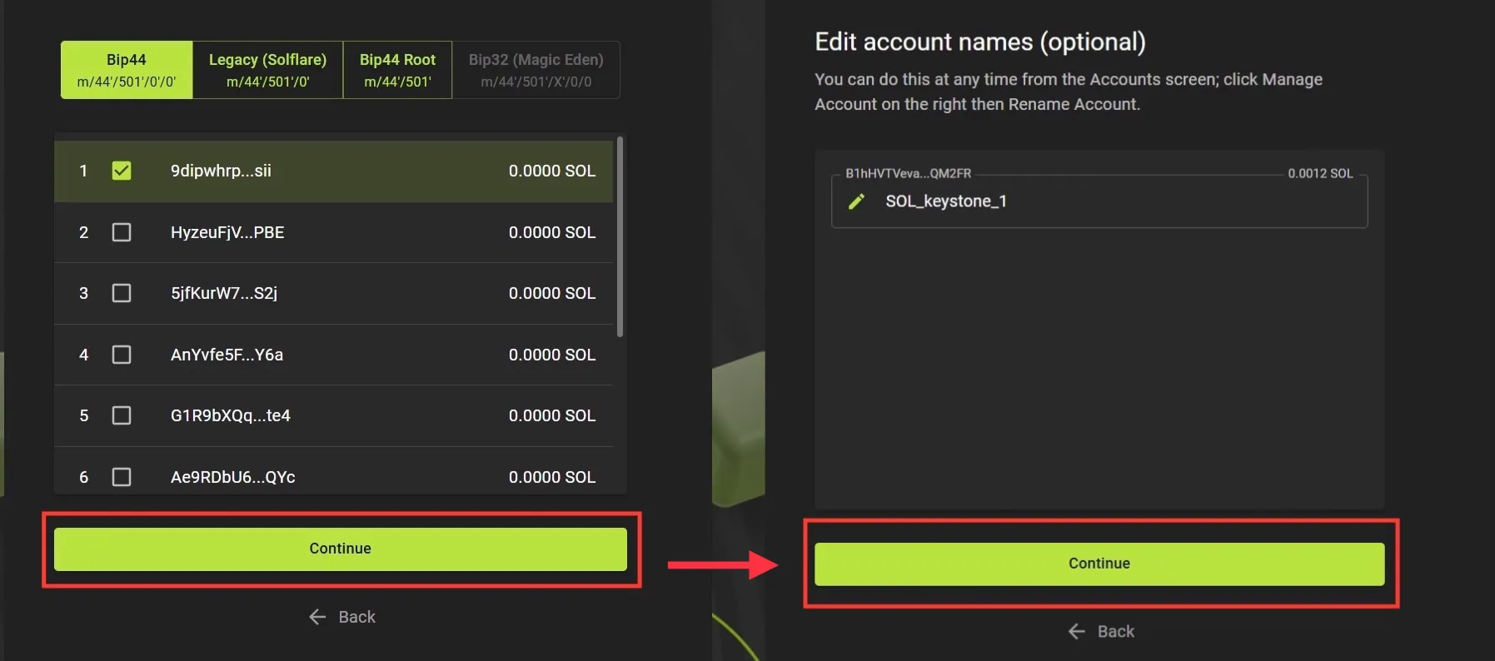Viewport: 1495px width, 661px height.
Task: Select the AnYvfe5F...Y6a account row address
Action: [x=227, y=355]
